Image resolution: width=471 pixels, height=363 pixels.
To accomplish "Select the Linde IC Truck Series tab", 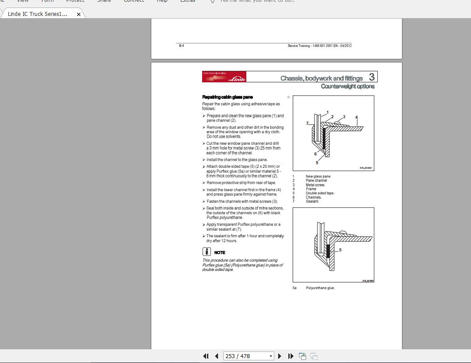I will (38, 14).
